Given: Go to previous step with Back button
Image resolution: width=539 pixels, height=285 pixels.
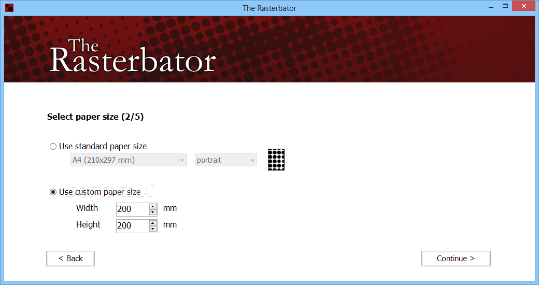Looking at the screenshot, I should point(70,259).
